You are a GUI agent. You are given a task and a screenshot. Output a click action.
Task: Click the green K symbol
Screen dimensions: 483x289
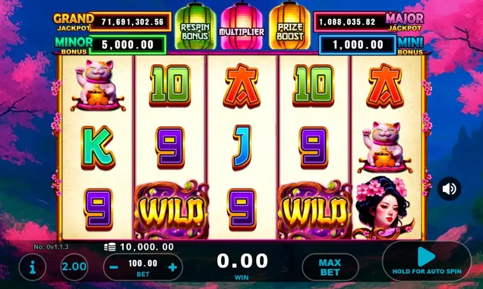click(x=97, y=148)
